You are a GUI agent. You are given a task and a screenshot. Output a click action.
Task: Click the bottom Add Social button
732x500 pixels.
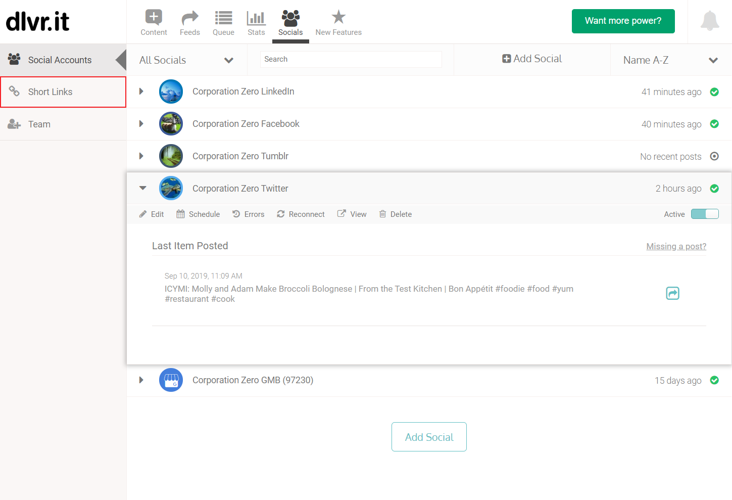[x=429, y=437]
